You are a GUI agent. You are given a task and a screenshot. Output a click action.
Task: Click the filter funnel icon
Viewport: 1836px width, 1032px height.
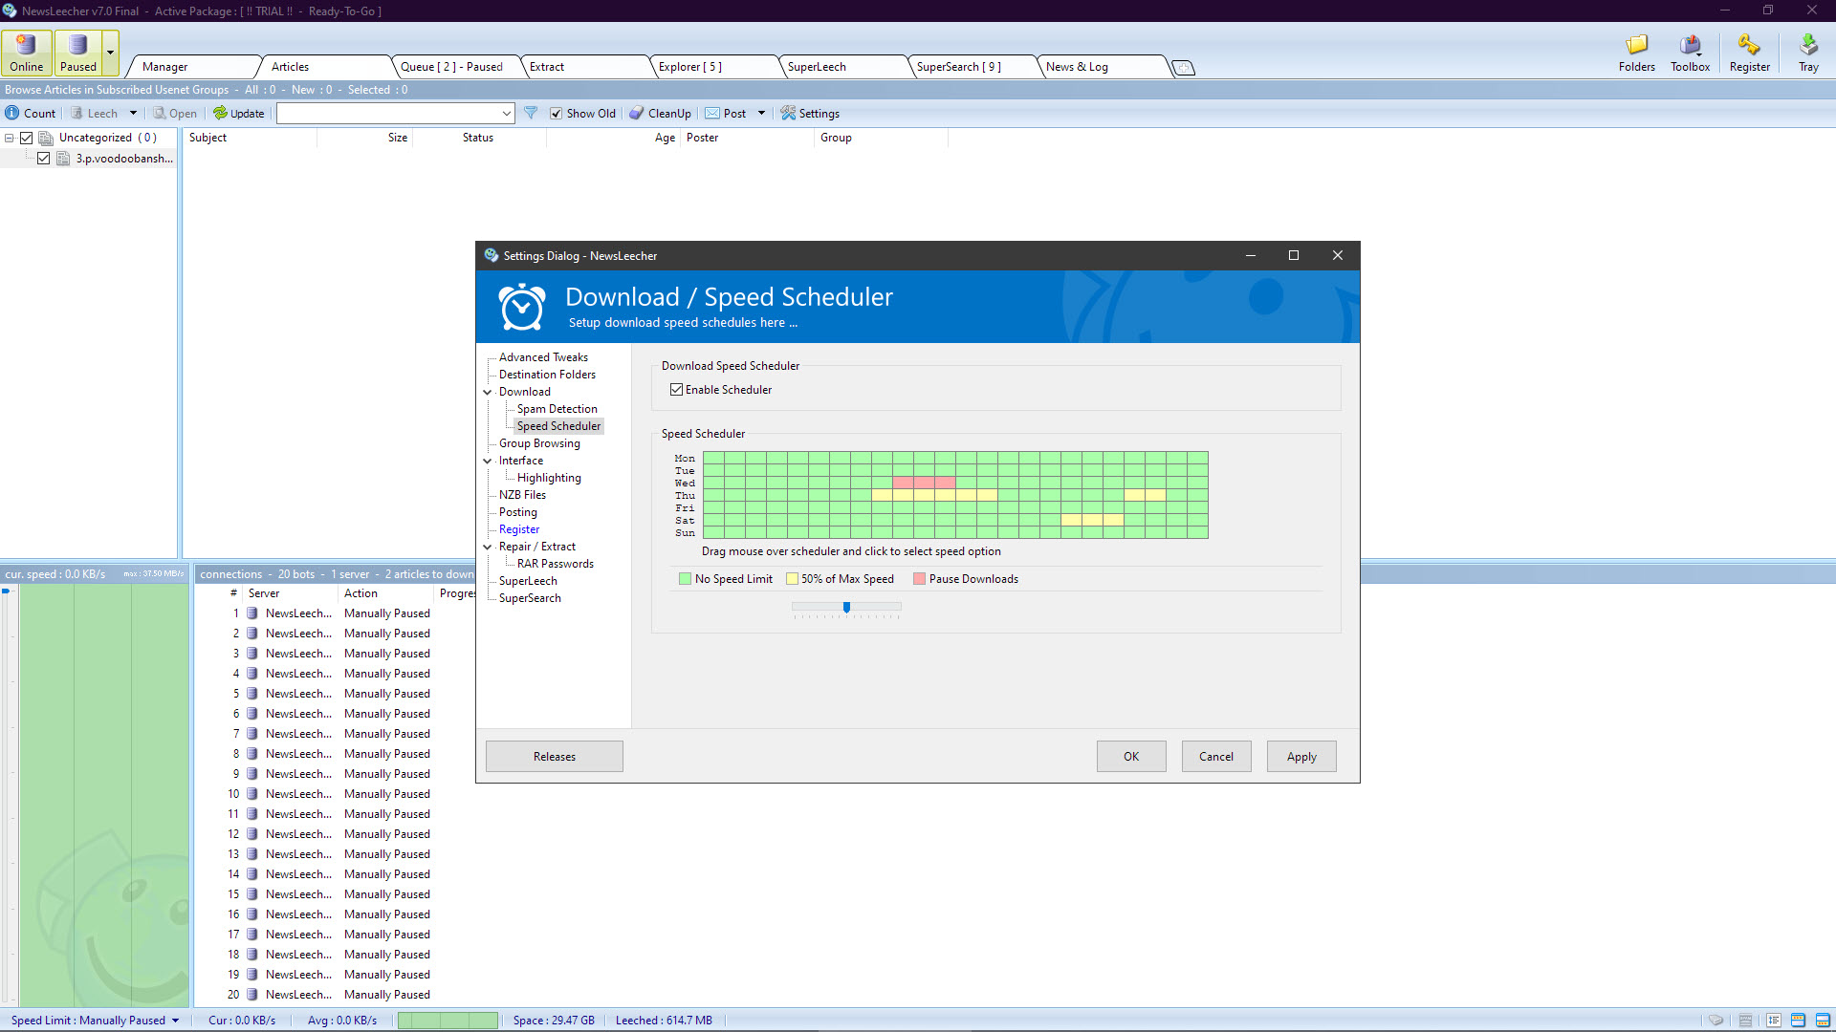[531, 113]
